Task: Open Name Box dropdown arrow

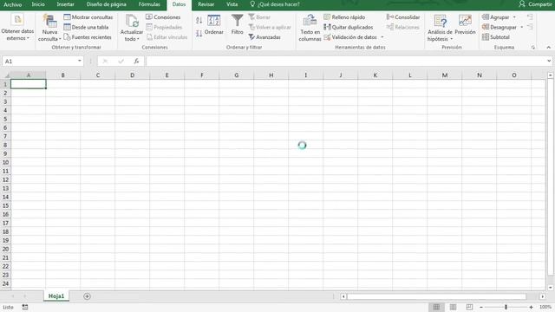Action: click(x=79, y=61)
